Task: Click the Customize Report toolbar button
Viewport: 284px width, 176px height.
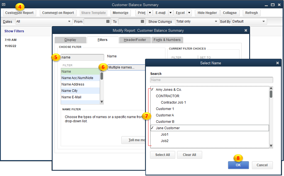Action: point(19,13)
